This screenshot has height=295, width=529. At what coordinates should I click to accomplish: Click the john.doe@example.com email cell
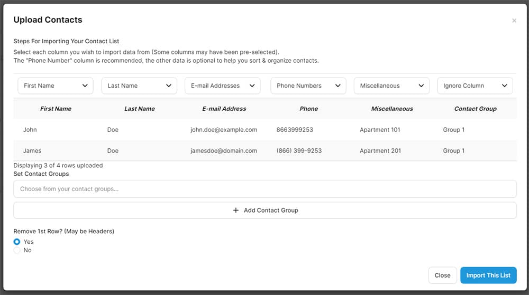224,130
